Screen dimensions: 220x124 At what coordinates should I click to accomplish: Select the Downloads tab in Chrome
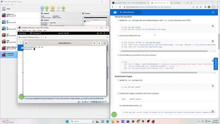click(x=179, y=3)
